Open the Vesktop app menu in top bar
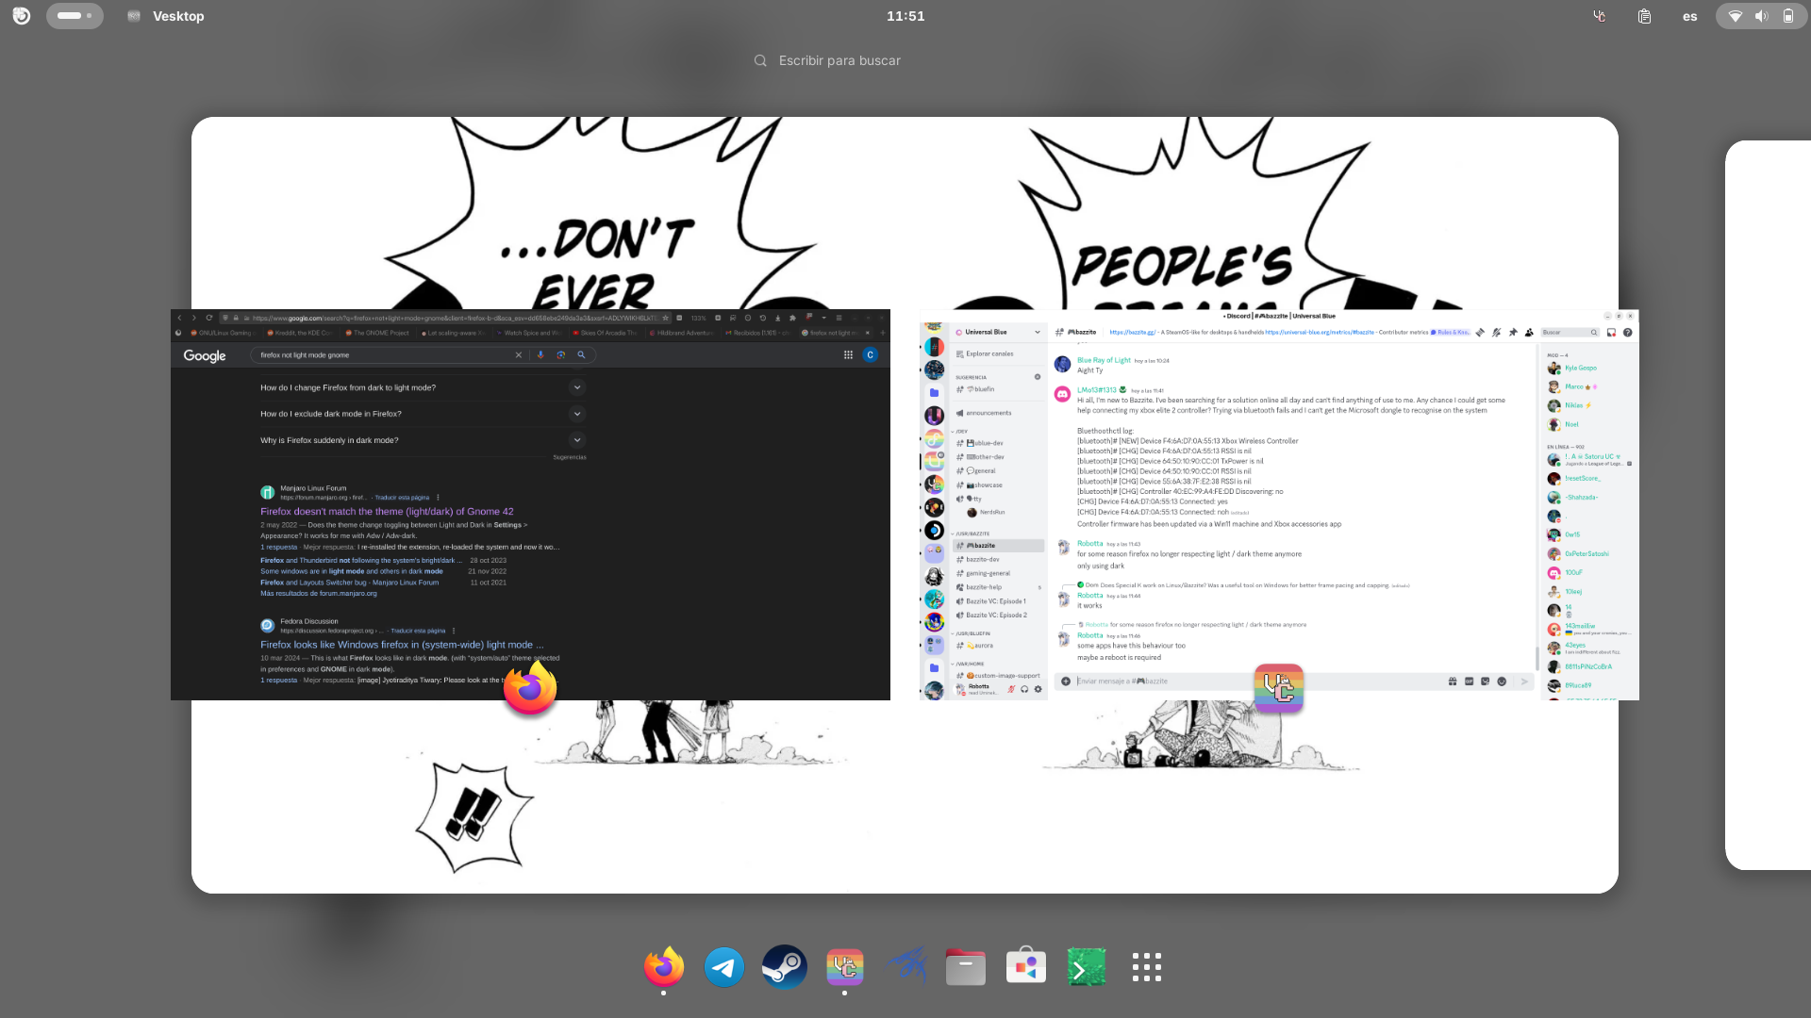The image size is (1811, 1018). tap(166, 16)
